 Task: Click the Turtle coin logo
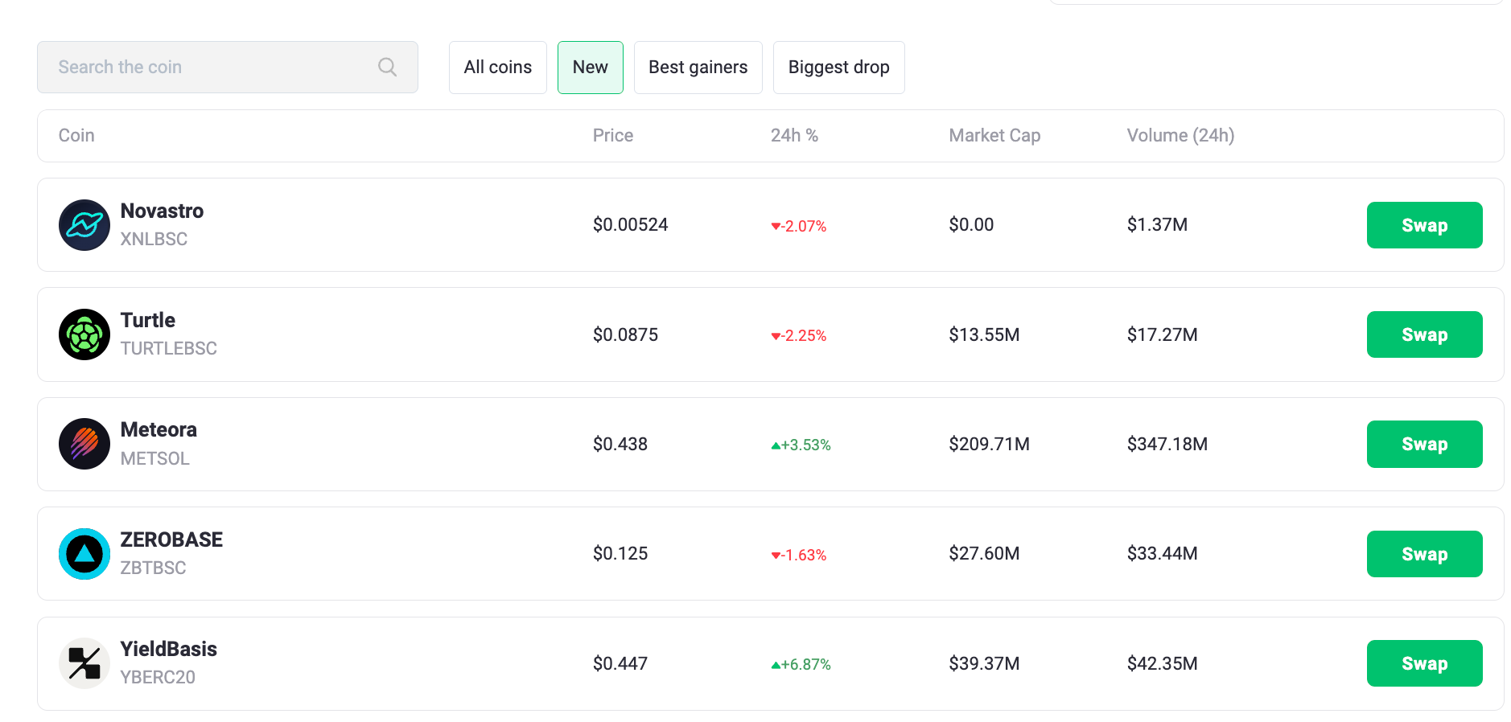(x=84, y=334)
